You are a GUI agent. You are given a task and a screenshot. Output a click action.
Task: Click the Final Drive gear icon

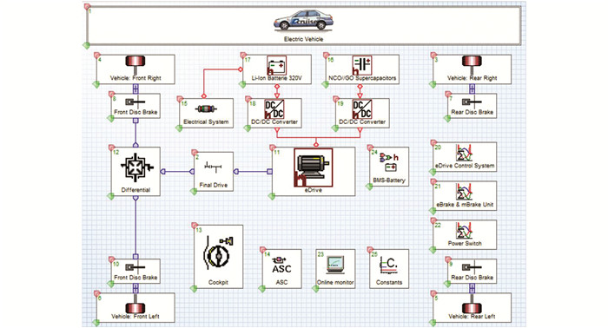pyautogui.click(x=213, y=167)
